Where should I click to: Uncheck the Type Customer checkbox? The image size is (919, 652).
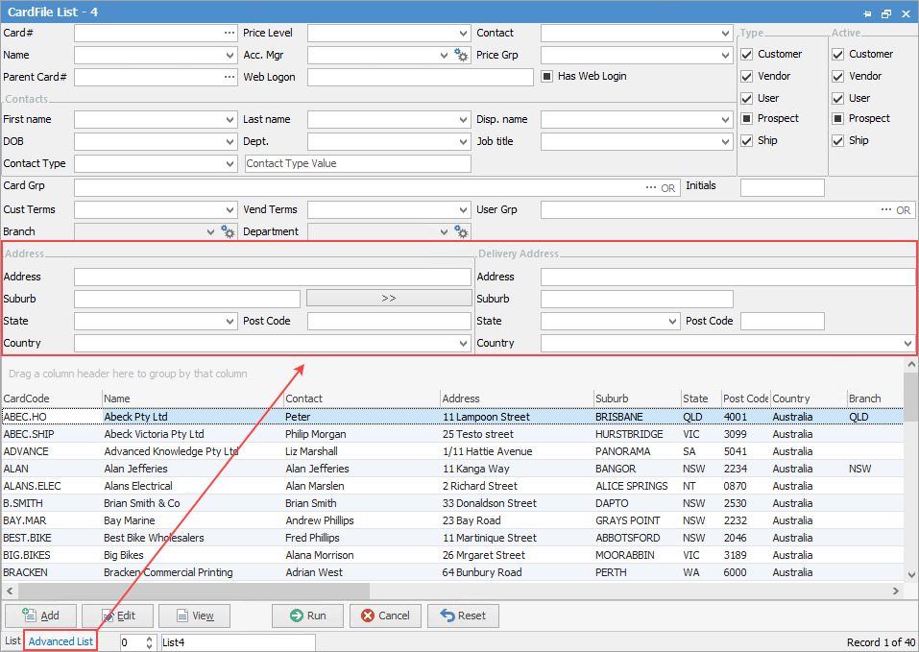click(x=746, y=55)
